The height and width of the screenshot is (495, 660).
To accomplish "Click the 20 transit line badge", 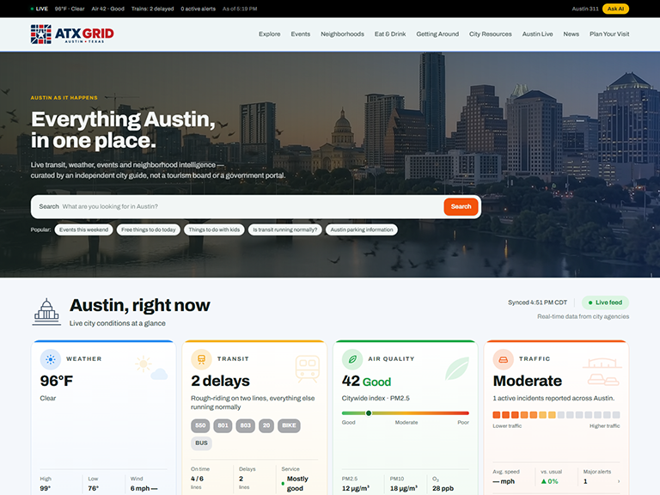I will 266,425.
